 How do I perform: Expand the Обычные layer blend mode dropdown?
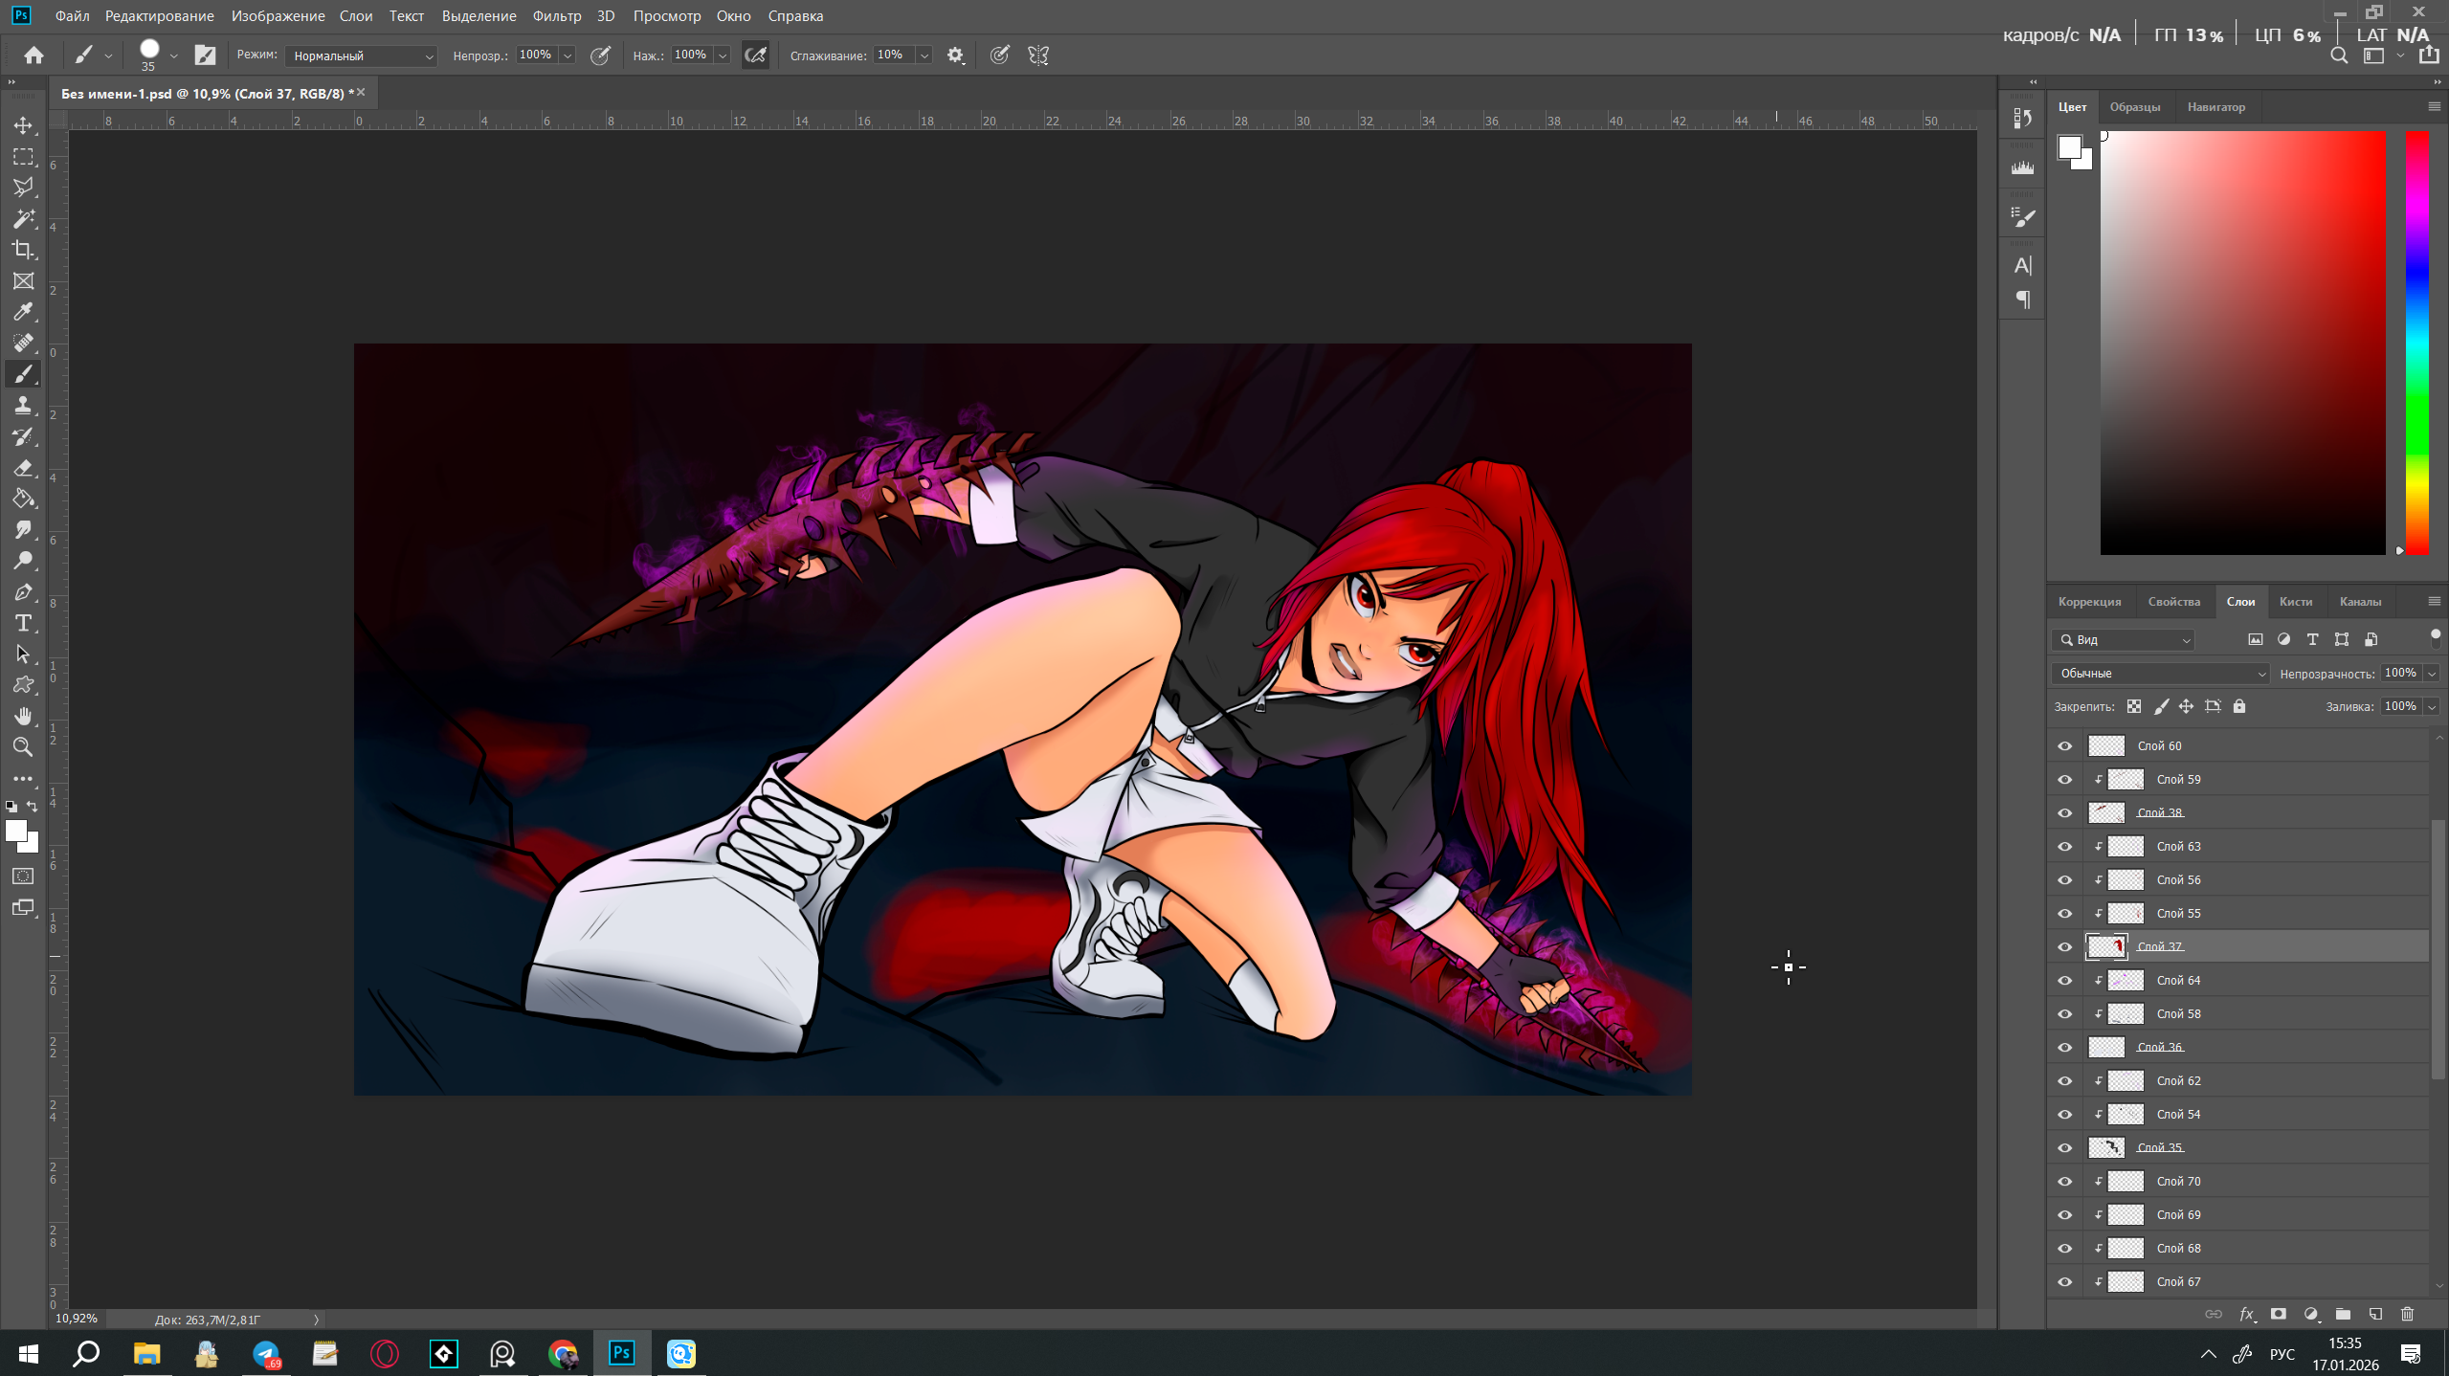[x=2160, y=674]
